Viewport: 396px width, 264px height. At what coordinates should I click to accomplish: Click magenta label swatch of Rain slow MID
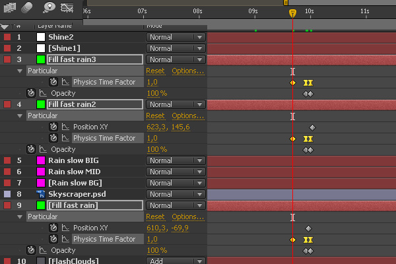(41, 172)
